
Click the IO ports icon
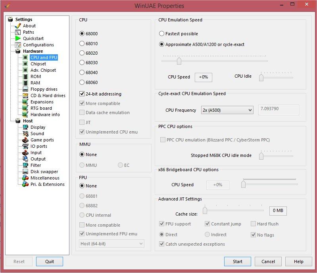pos(25,146)
